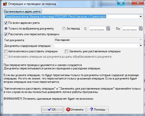The image size is (145, 116).
Task: Click the end date По input field
Action: pos(130,28)
